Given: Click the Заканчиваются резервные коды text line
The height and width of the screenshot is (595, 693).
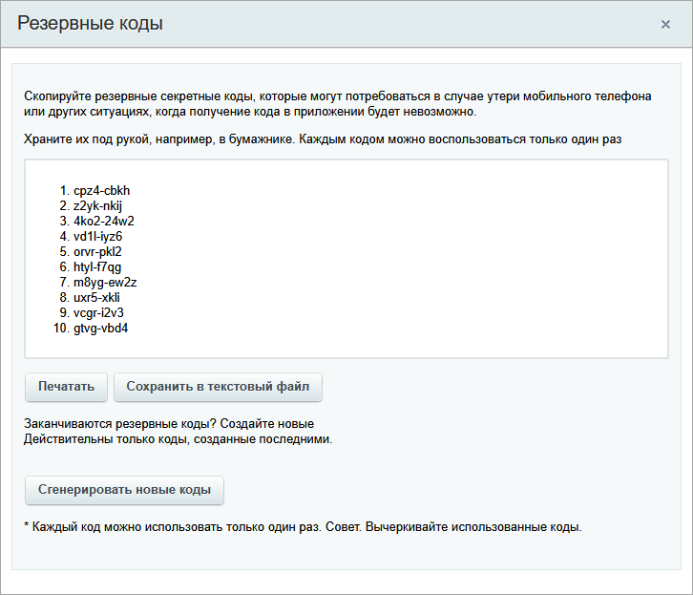Looking at the screenshot, I should 169,423.
